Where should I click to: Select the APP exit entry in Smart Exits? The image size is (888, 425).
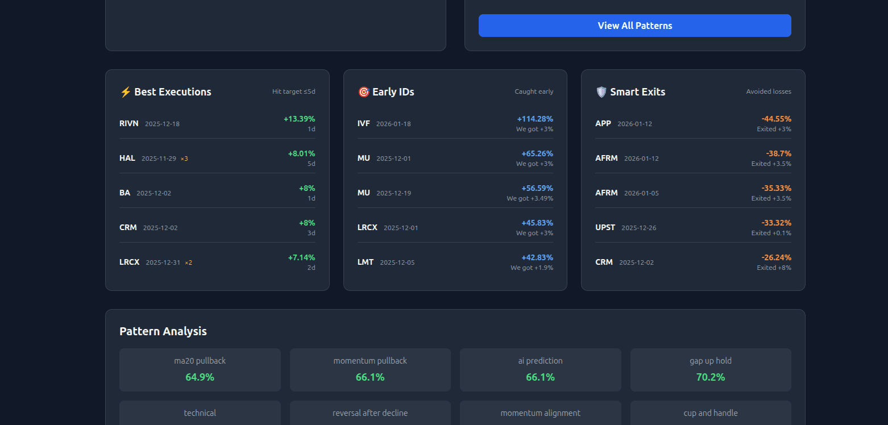692,123
